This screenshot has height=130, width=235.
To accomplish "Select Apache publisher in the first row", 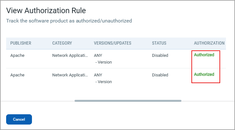I will 17,56.
